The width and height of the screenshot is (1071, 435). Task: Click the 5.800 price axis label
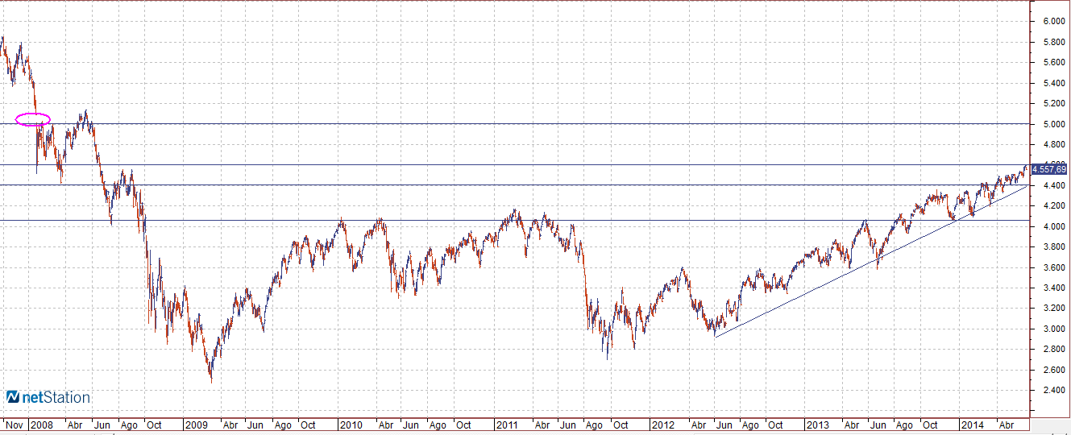[1054, 42]
